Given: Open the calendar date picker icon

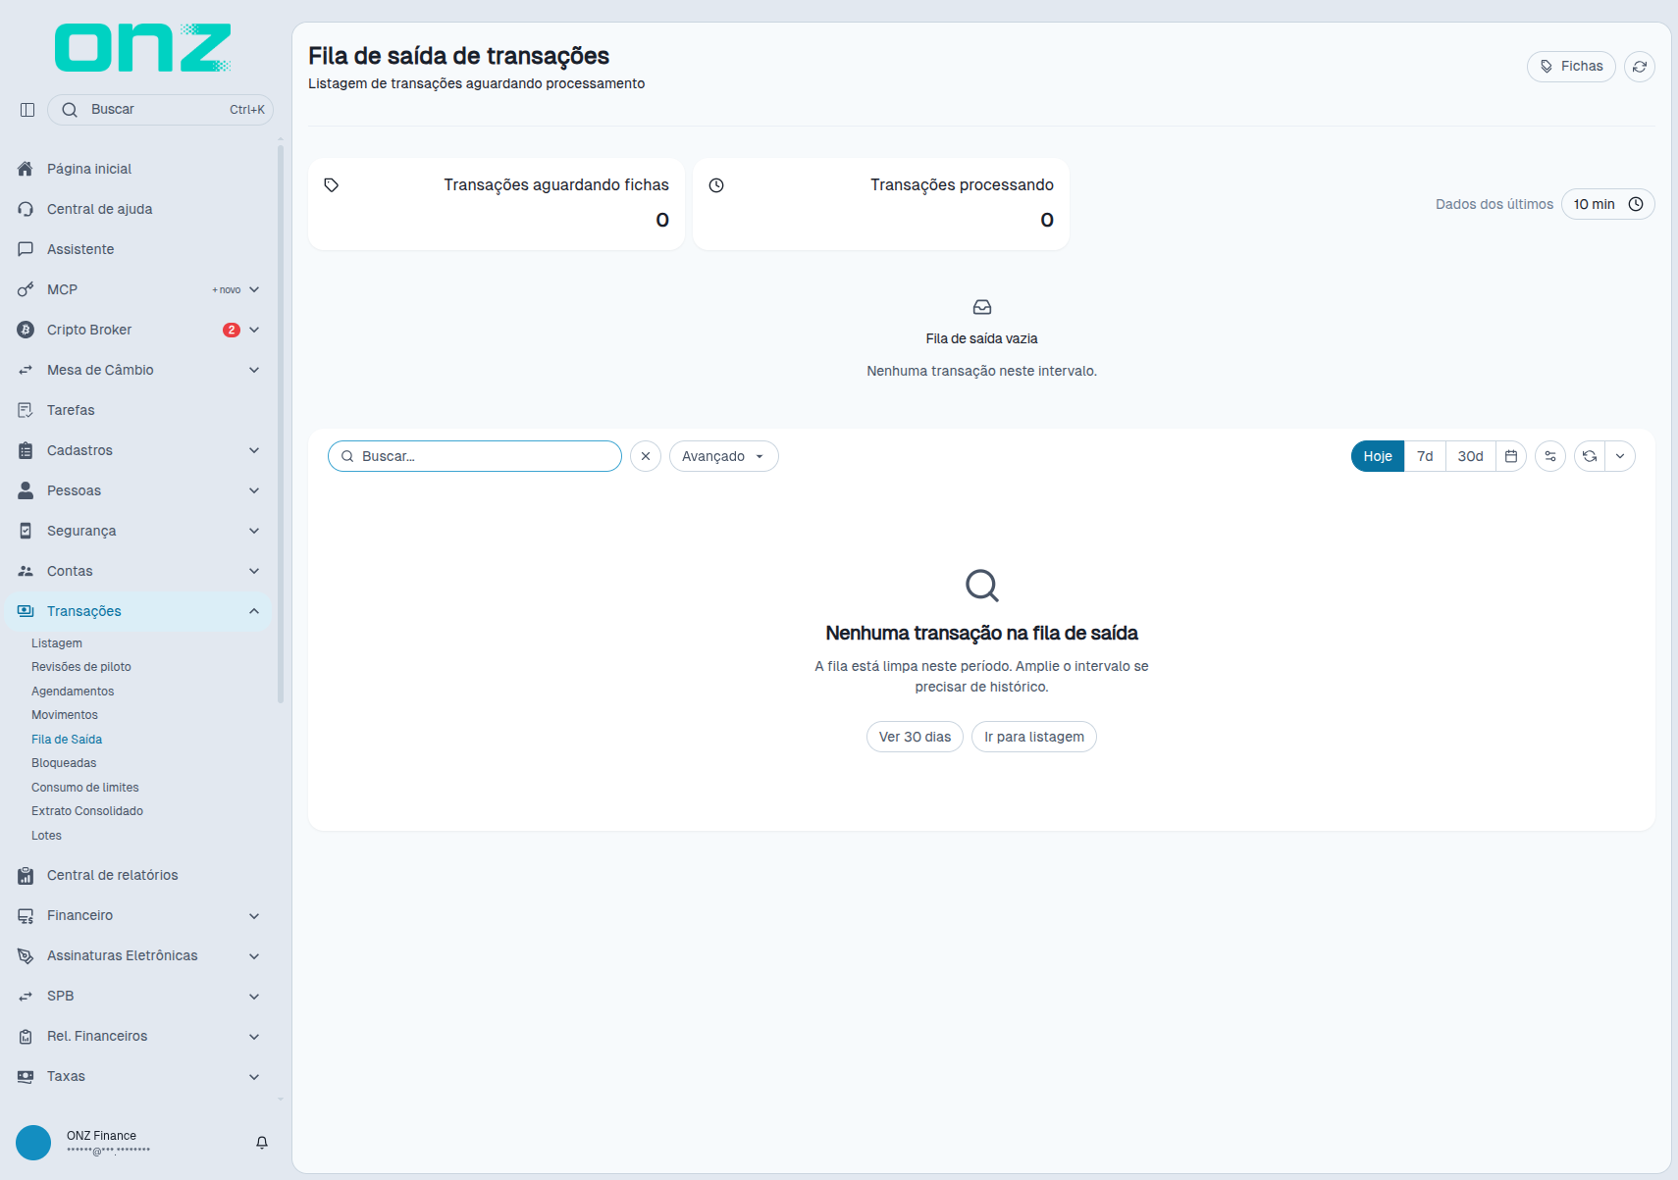Looking at the screenshot, I should (1511, 456).
